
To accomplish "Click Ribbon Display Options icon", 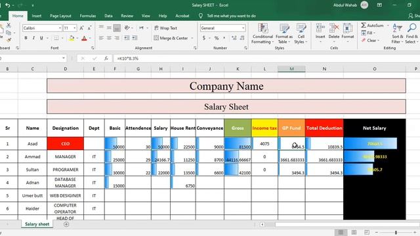I will [x=379, y=5].
